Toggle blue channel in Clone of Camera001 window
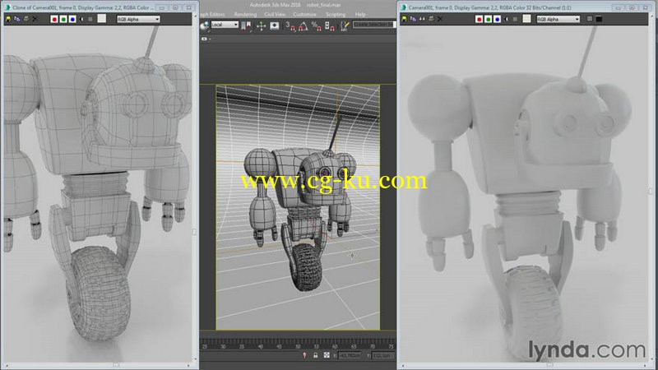This screenshot has width=658, height=370. (72, 19)
